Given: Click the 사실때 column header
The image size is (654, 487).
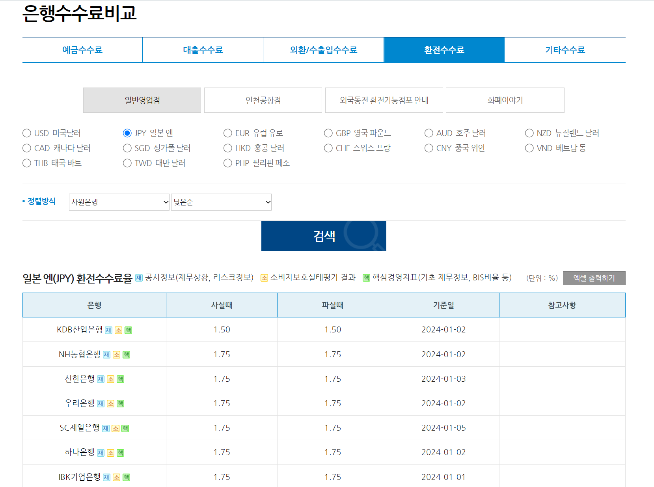Looking at the screenshot, I should [222, 305].
